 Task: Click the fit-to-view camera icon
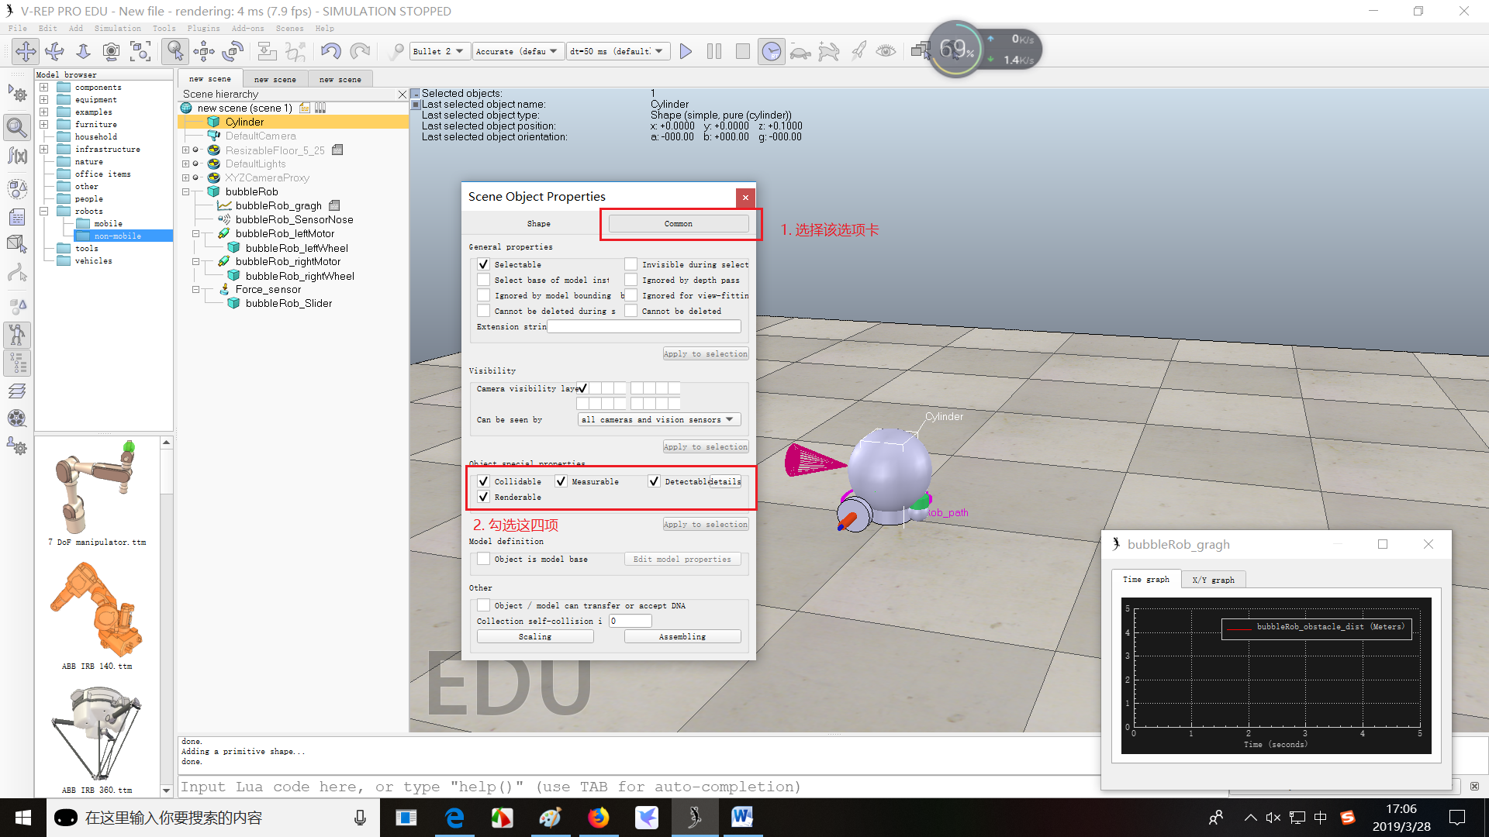[140, 51]
